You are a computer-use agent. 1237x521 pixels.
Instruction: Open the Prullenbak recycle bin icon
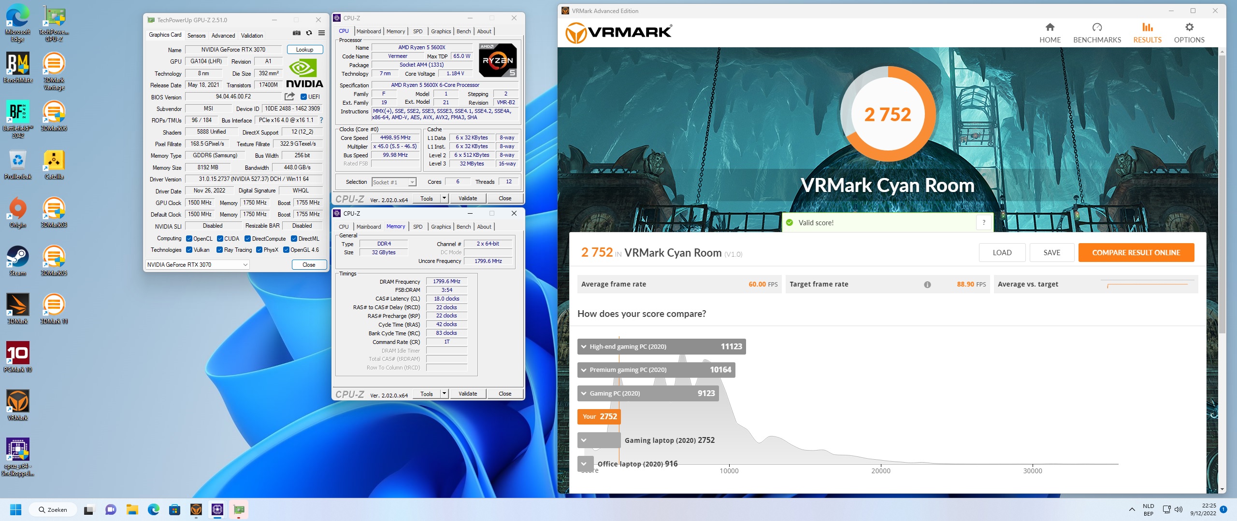coord(17,164)
